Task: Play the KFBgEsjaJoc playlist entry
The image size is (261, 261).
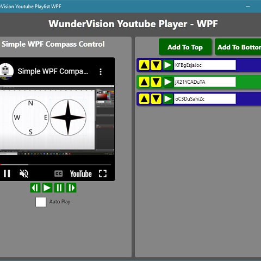Action: (168, 65)
